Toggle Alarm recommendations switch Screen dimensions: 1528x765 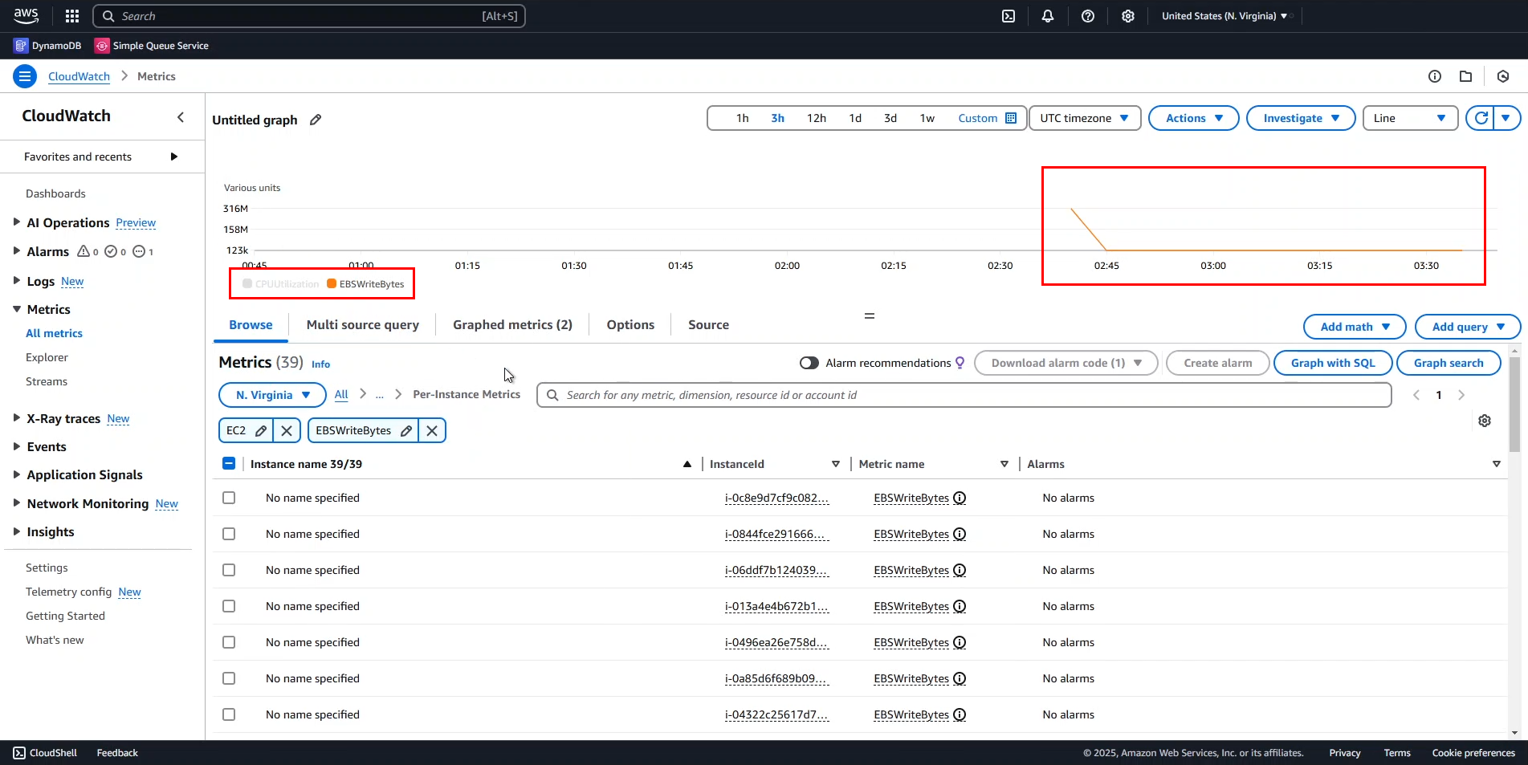coord(809,363)
